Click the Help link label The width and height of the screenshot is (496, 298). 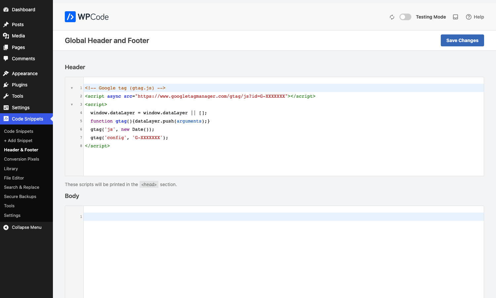tap(479, 17)
